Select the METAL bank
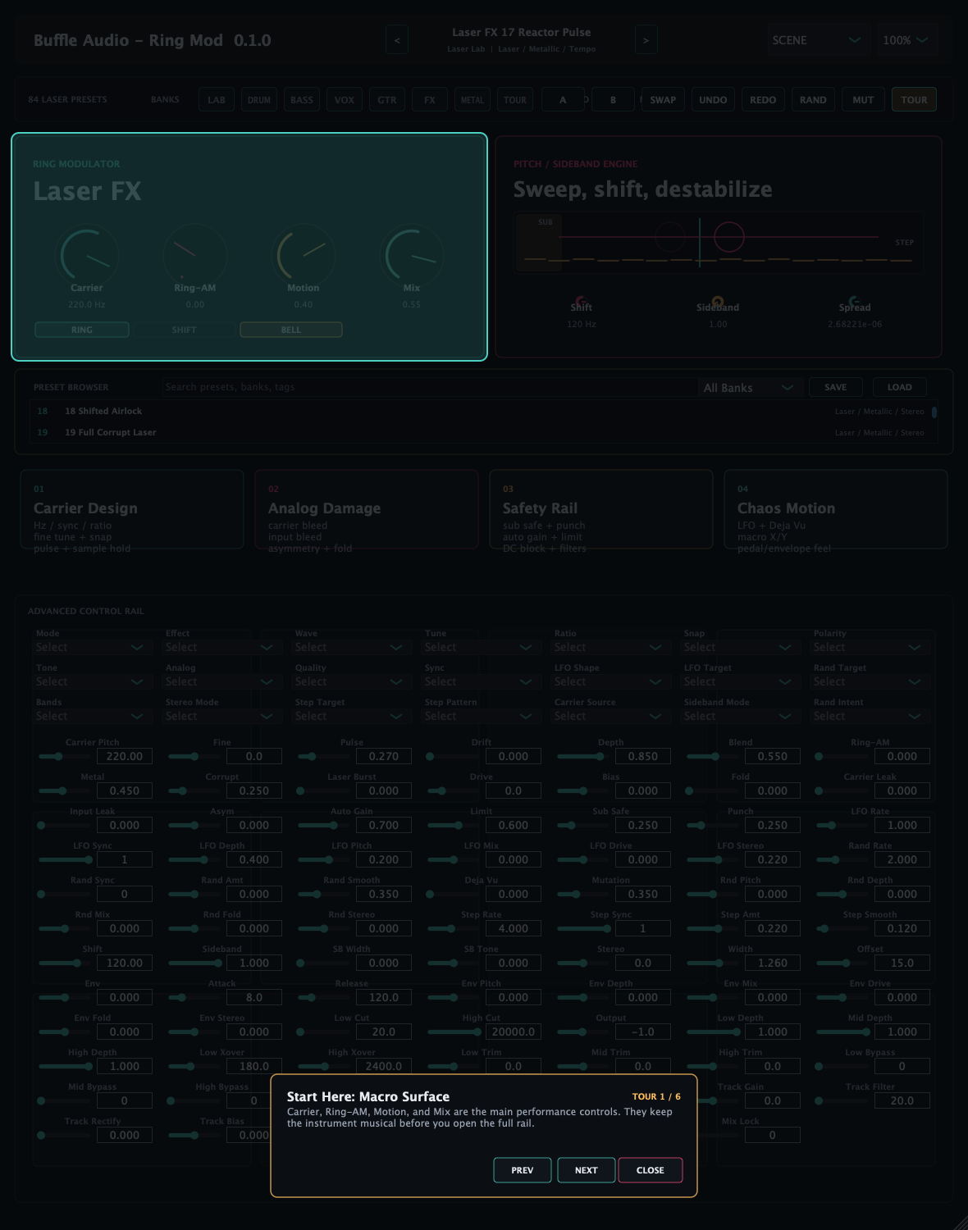This screenshot has width=968, height=1230. pyautogui.click(x=473, y=100)
